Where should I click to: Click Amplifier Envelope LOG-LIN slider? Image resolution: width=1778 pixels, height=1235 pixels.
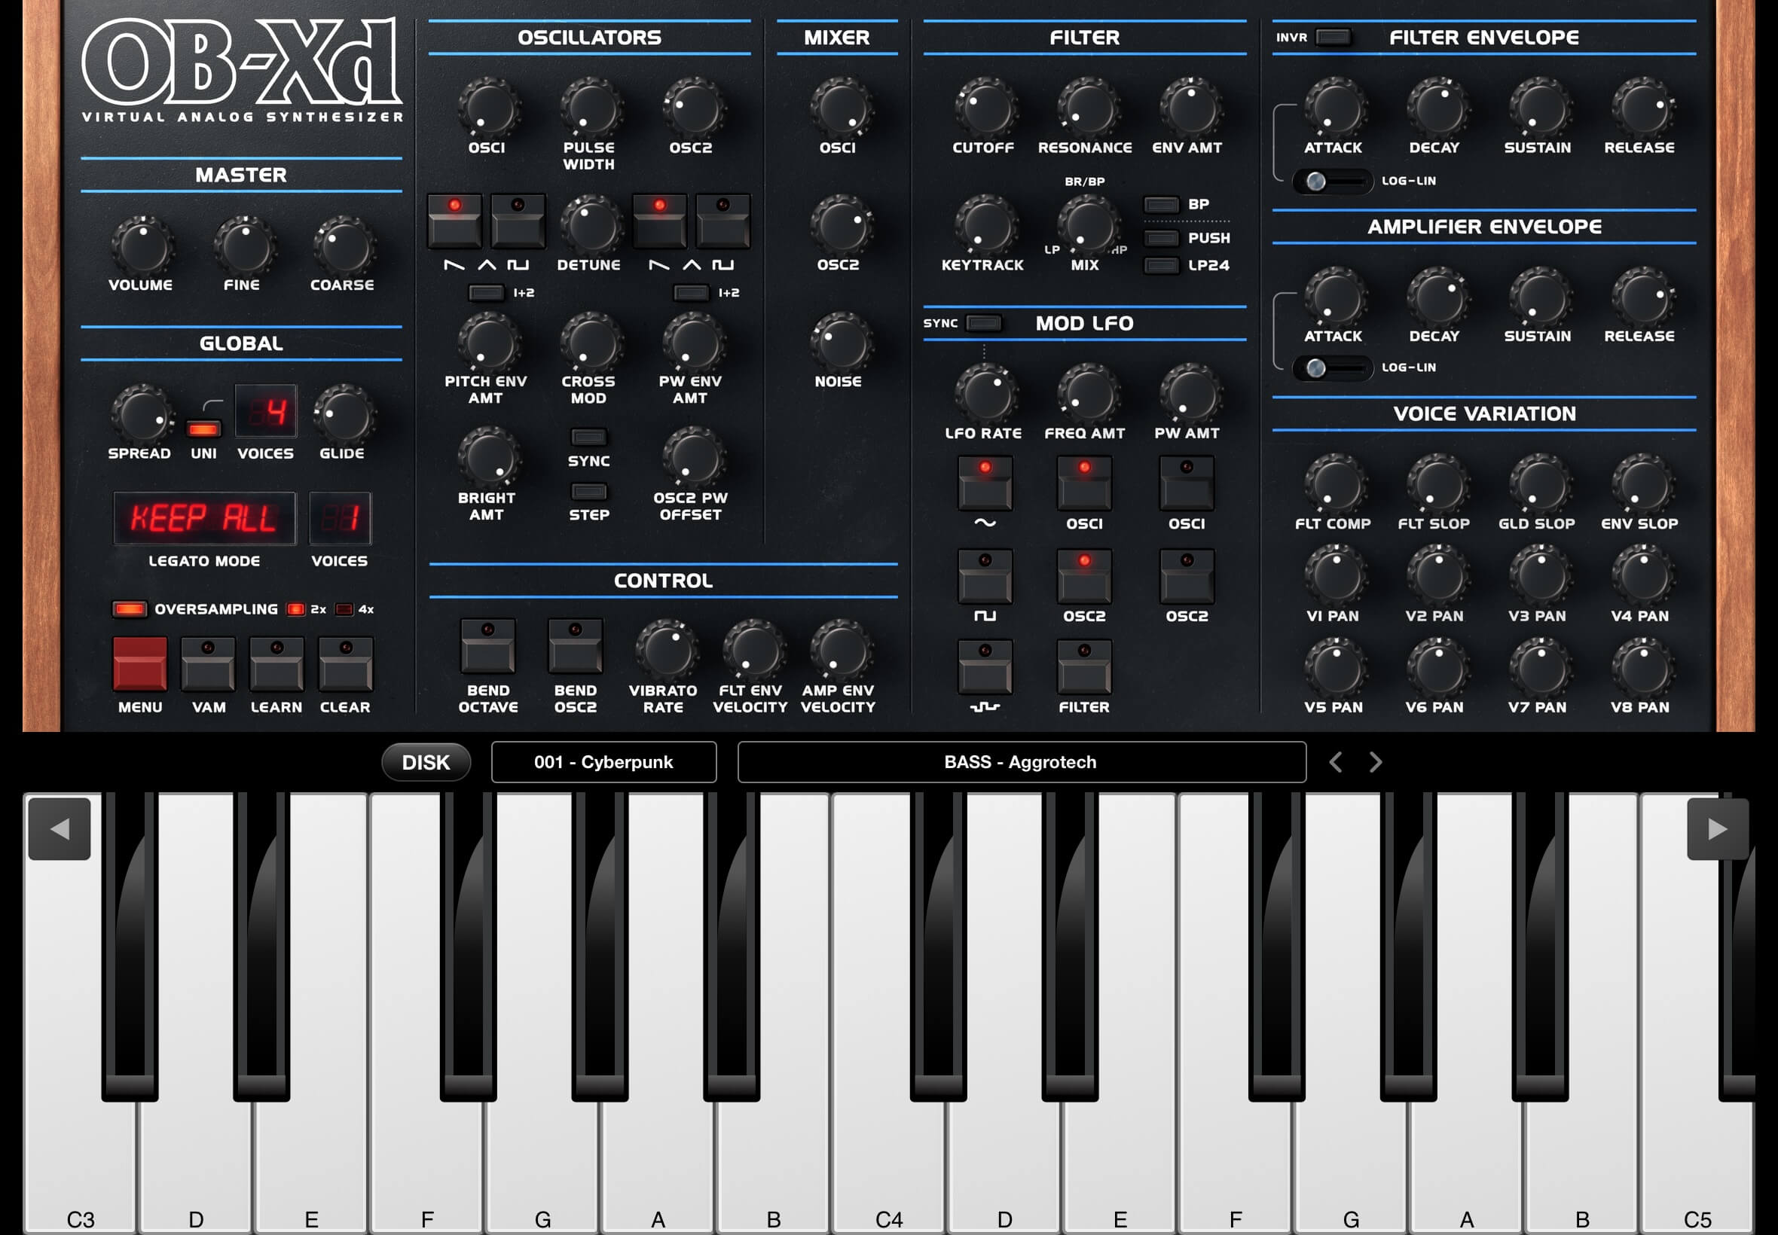[1333, 367]
